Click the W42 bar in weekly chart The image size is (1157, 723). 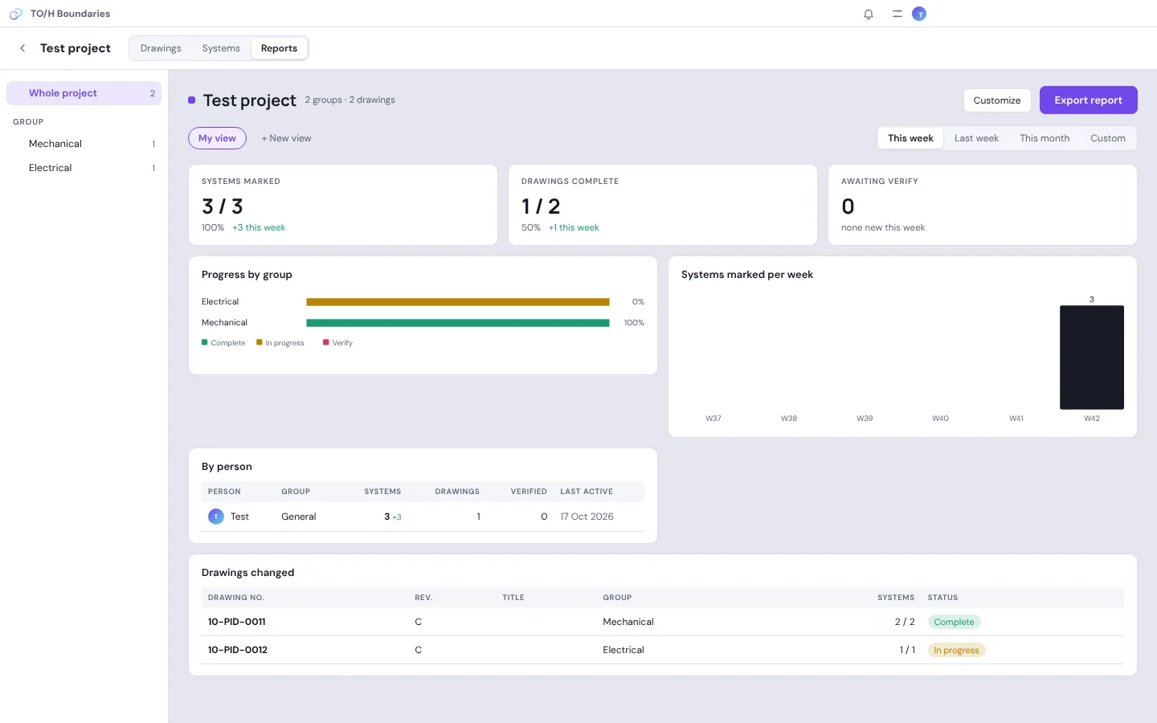1091,357
